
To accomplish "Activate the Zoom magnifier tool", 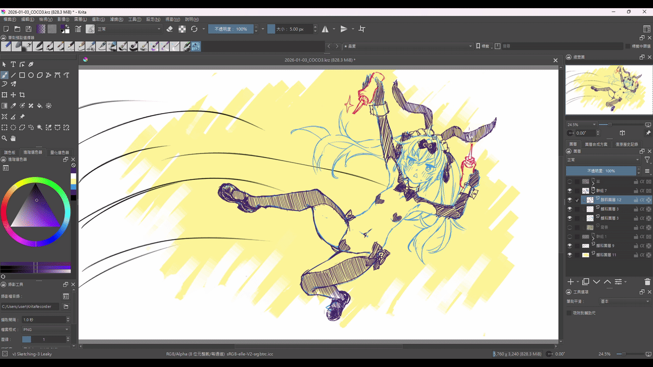I will 5,138.
